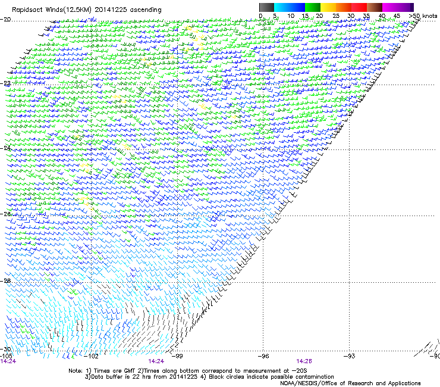Click the -93 longitude axis label
Screen dimensions: 440x387
click(x=350, y=356)
